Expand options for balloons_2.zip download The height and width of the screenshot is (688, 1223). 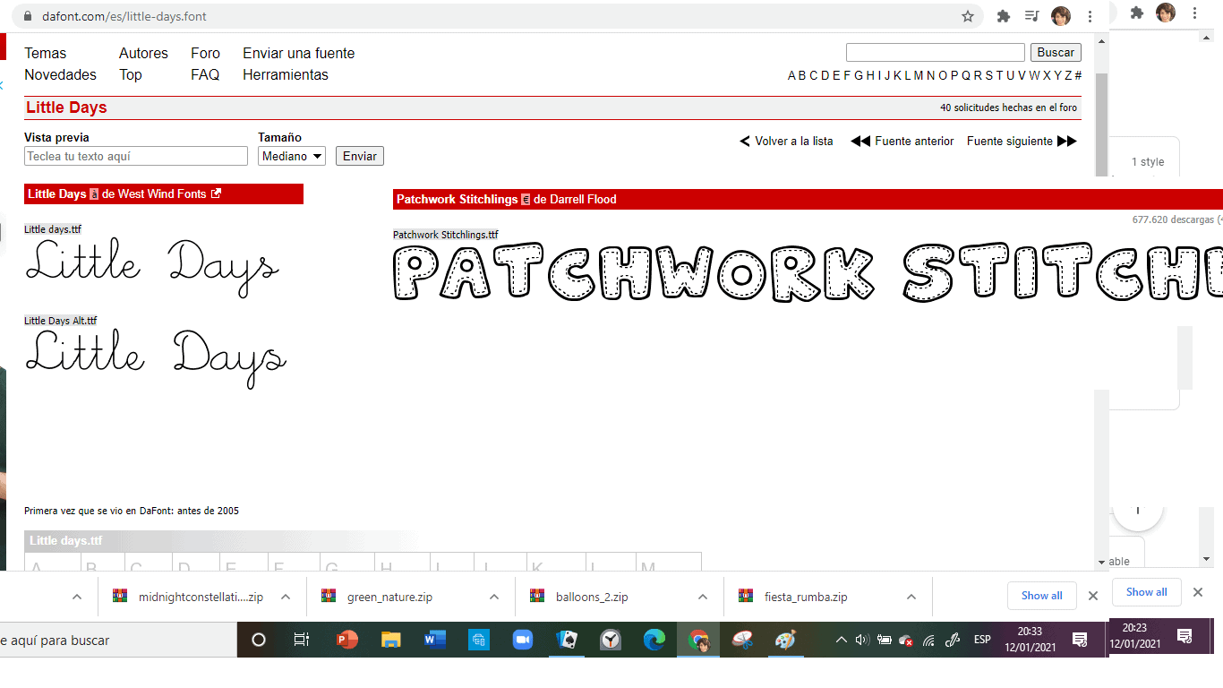point(702,597)
